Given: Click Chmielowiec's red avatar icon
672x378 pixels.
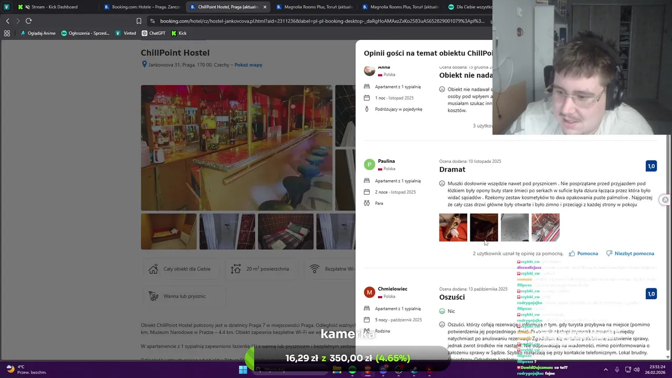Looking at the screenshot, I should click(370, 292).
